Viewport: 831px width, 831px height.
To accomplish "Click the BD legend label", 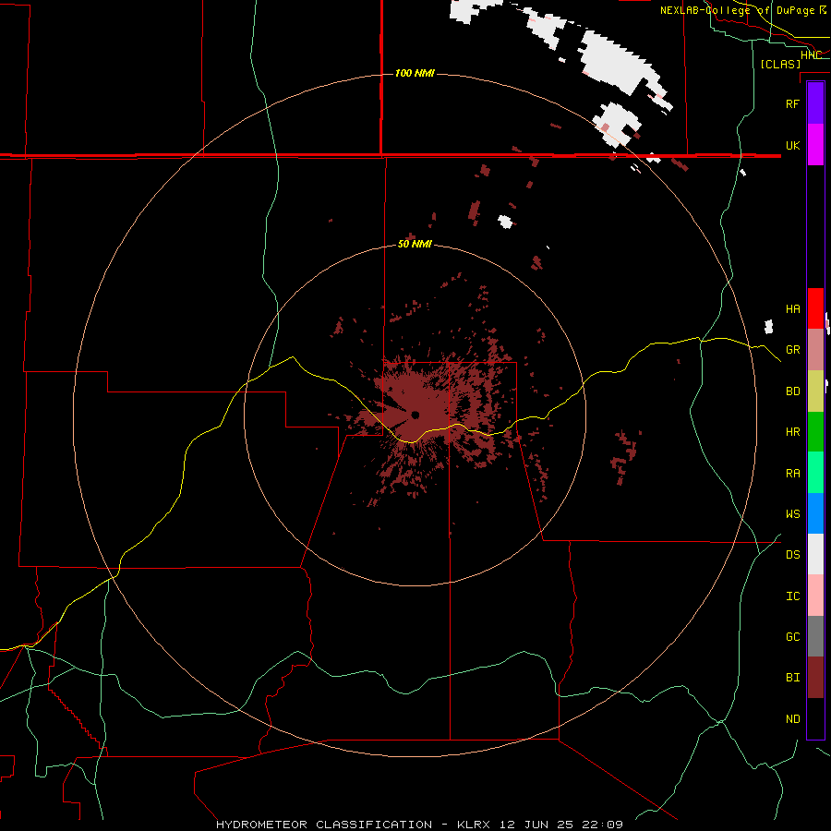I will [x=792, y=391].
